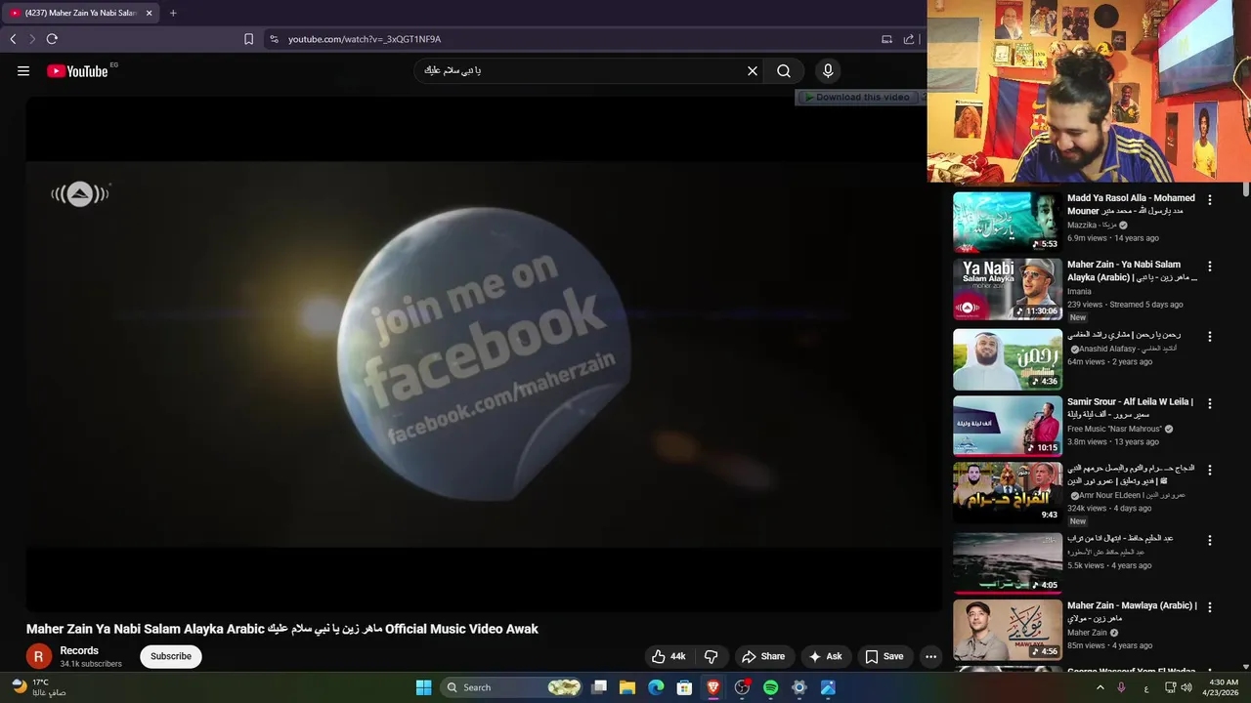Screen dimensions: 1251x703
Task: Click the install app icon in address bar
Action: click(886, 39)
